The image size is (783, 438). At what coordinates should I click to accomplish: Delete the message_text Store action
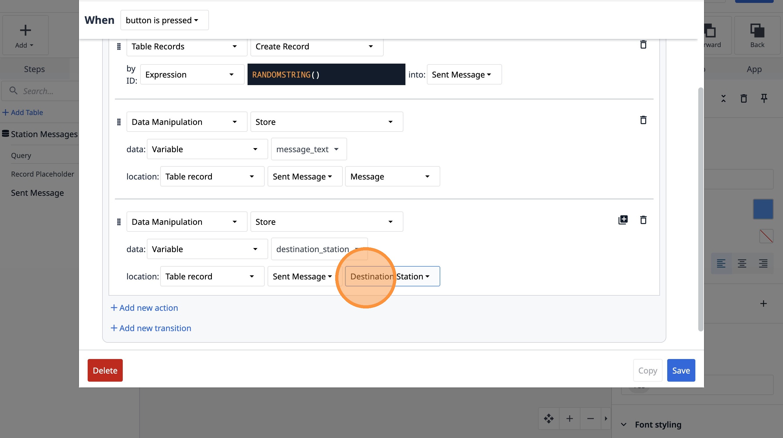click(x=643, y=120)
